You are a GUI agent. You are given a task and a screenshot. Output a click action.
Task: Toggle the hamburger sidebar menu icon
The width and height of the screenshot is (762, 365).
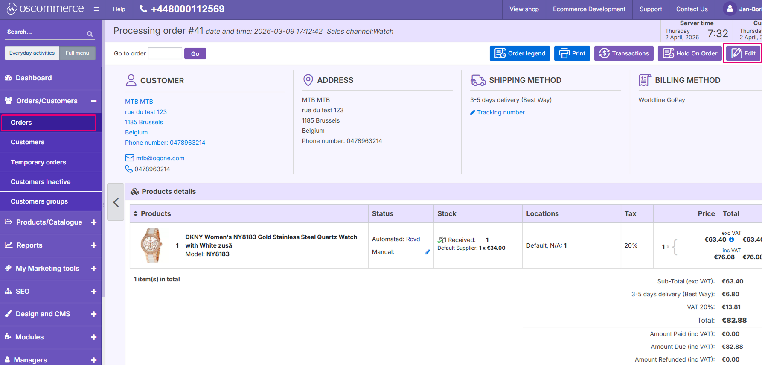click(96, 9)
